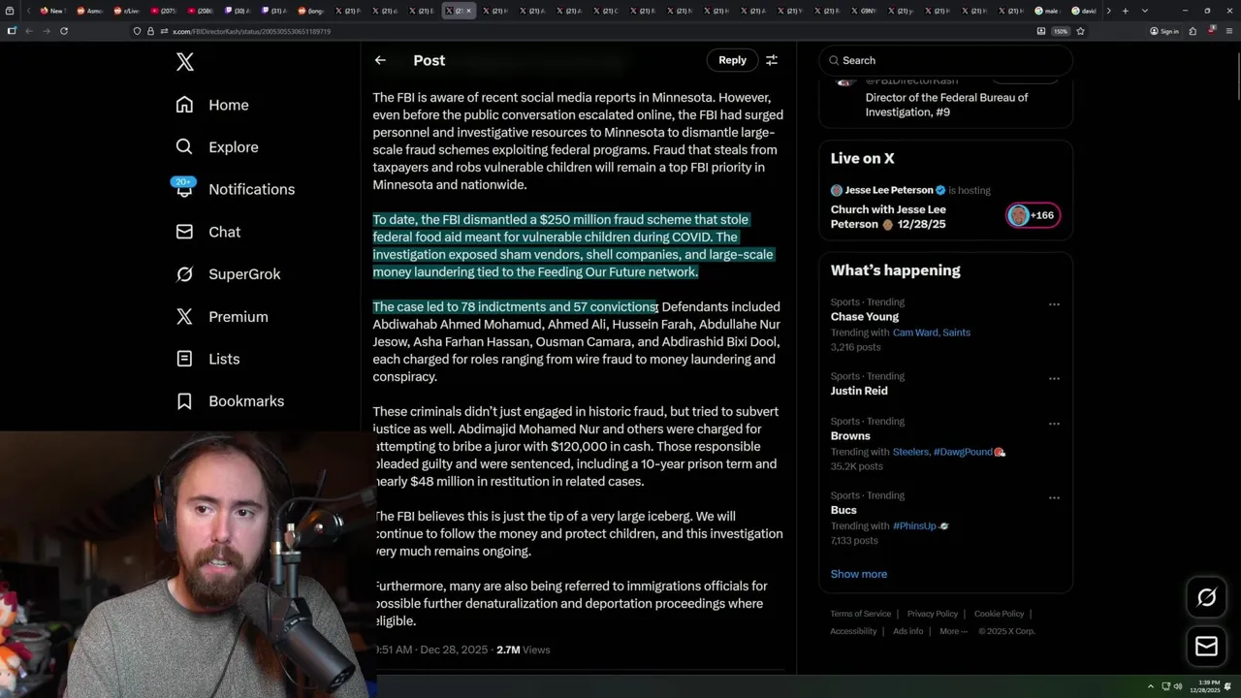Open more options for Justin Reid trend

coord(1054,379)
